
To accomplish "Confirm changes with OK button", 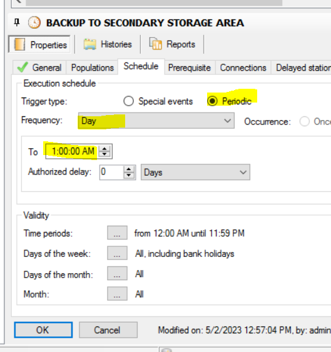I will [x=43, y=330].
